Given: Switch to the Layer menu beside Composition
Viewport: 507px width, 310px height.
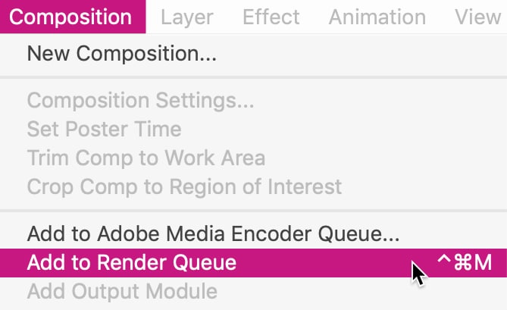Looking at the screenshot, I should point(187,17).
